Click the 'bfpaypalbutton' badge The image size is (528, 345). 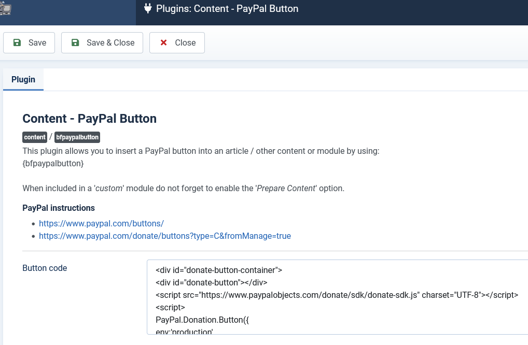(77, 137)
